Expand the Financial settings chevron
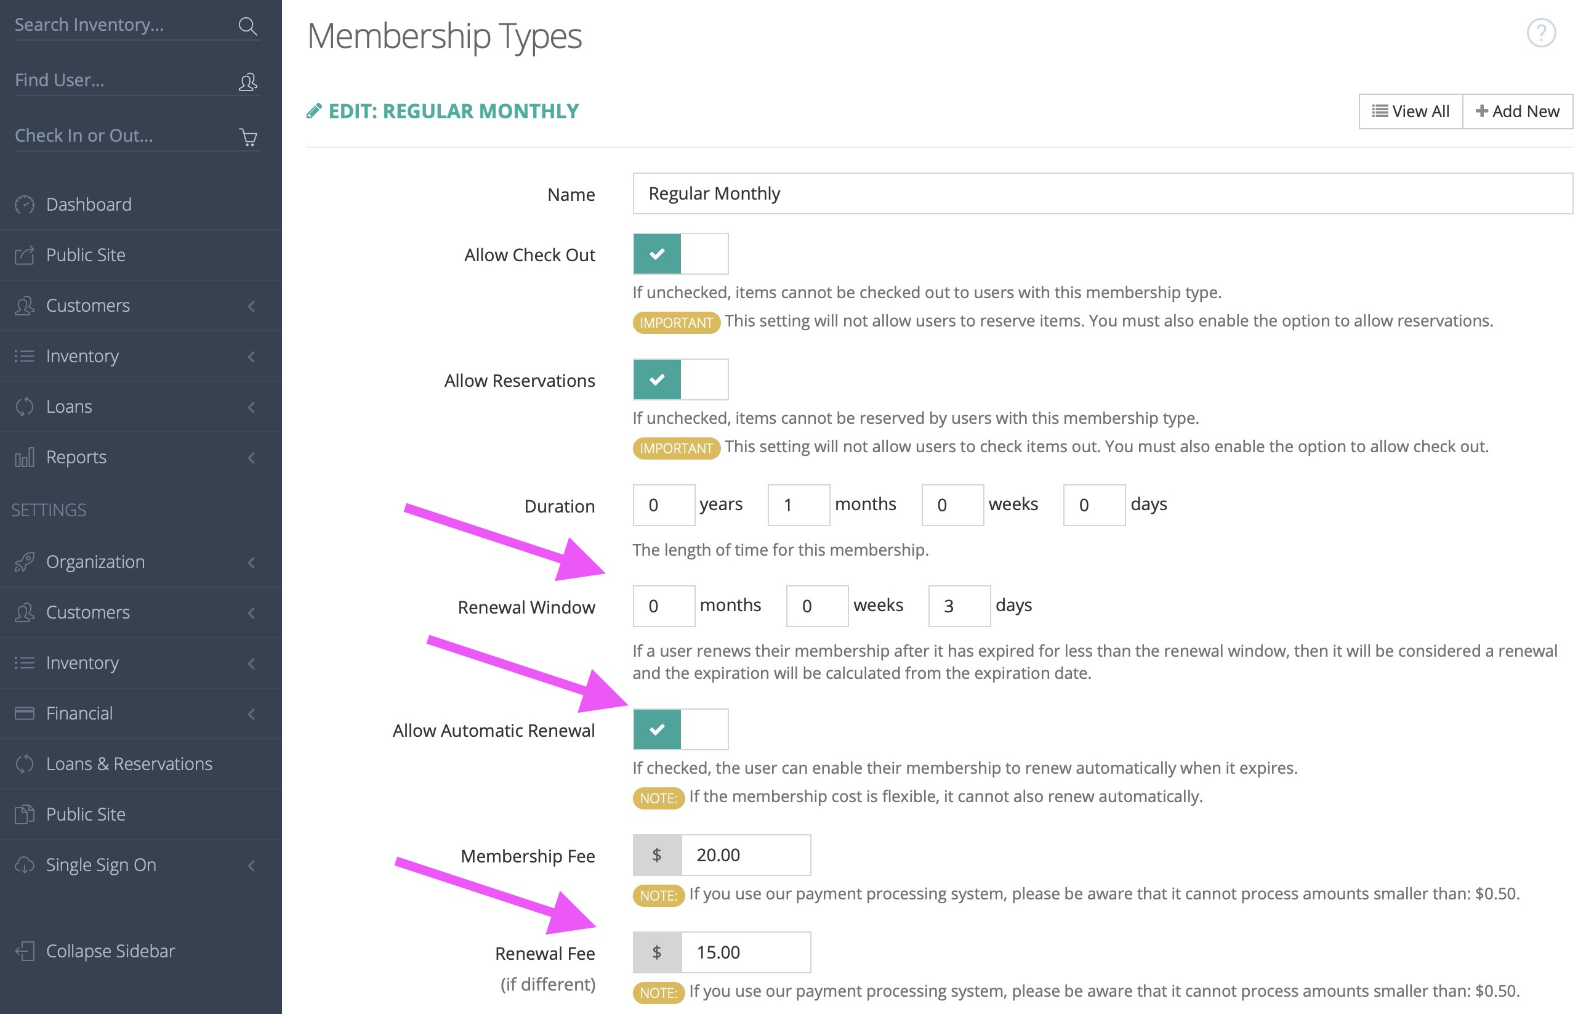This screenshot has height=1014, width=1586. coord(252,713)
